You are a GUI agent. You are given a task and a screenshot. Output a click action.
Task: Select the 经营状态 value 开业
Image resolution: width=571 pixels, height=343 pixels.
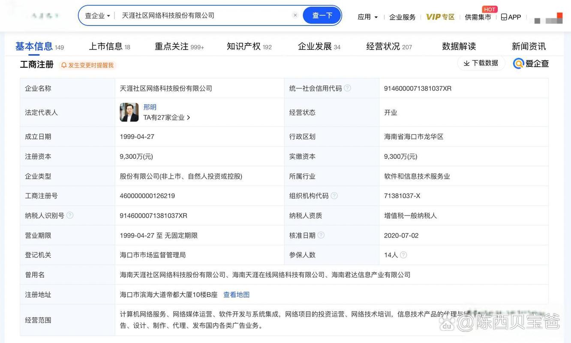tap(391, 112)
